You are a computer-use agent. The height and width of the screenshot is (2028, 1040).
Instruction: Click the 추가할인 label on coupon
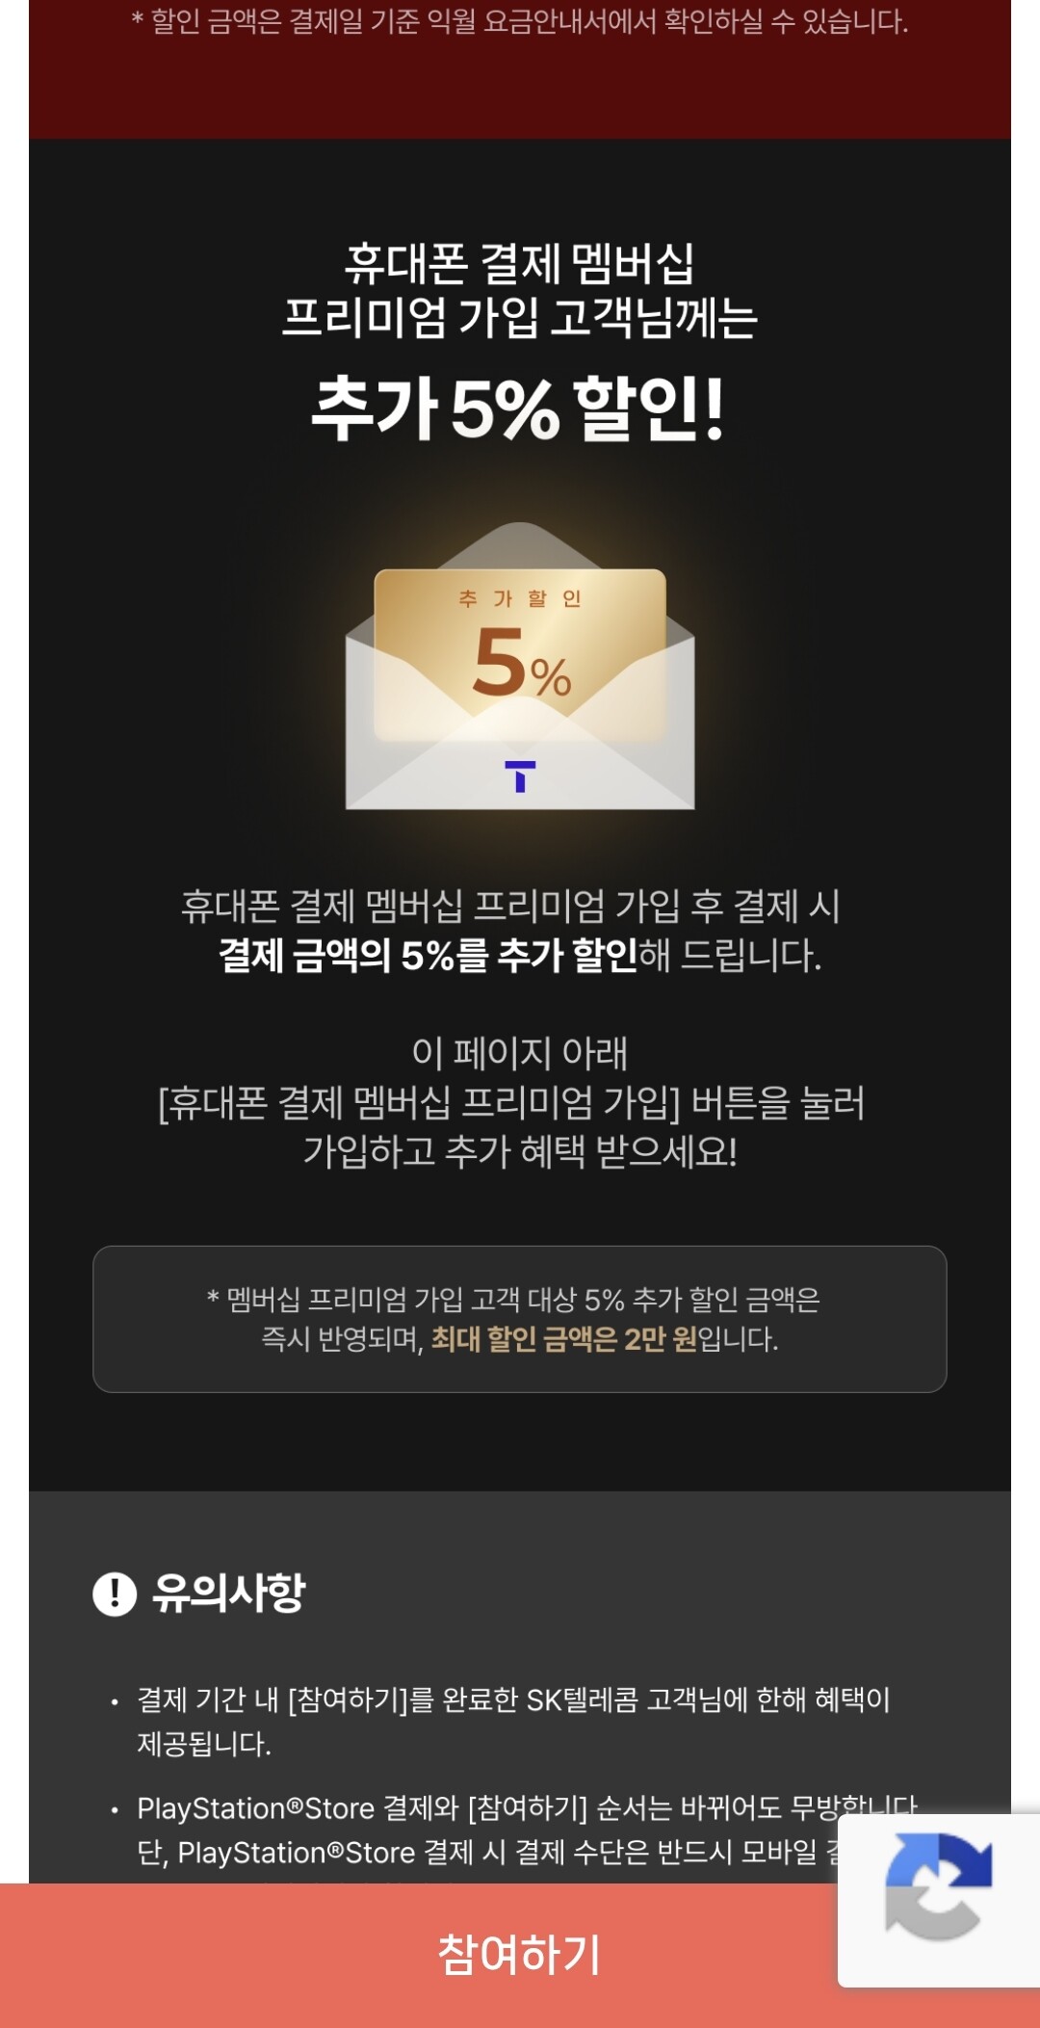click(x=520, y=598)
